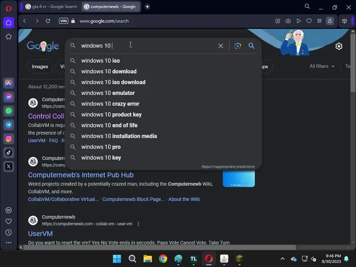Choose suggestion 'windows 10 download'
The width and height of the screenshot is (356, 267).
click(x=163, y=72)
